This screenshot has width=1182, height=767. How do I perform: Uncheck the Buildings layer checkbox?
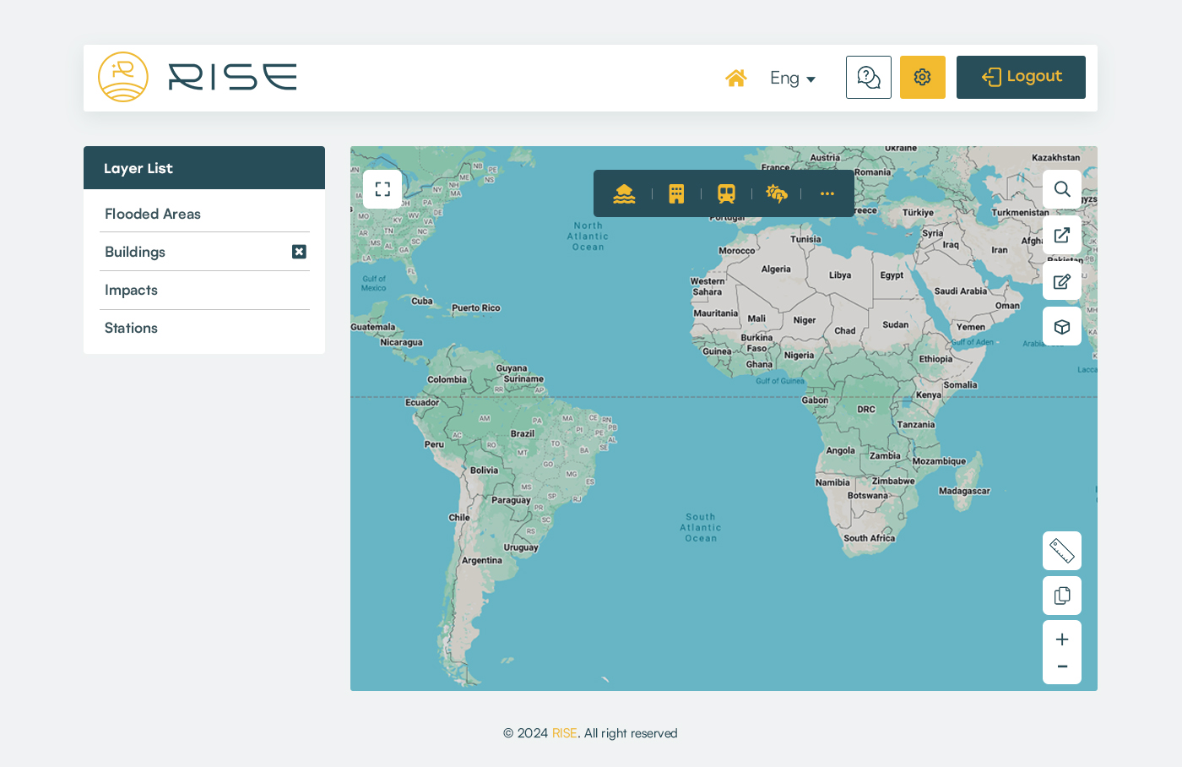pyautogui.click(x=299, y=252)
